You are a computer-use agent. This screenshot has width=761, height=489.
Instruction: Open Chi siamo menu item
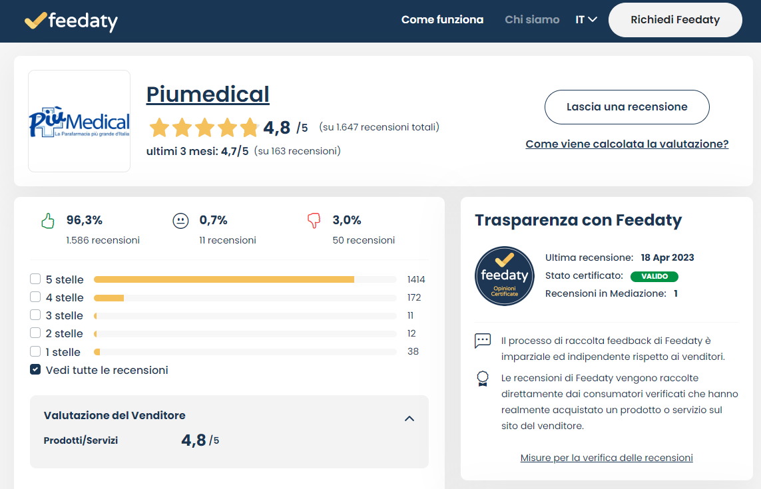coord(532,20)
